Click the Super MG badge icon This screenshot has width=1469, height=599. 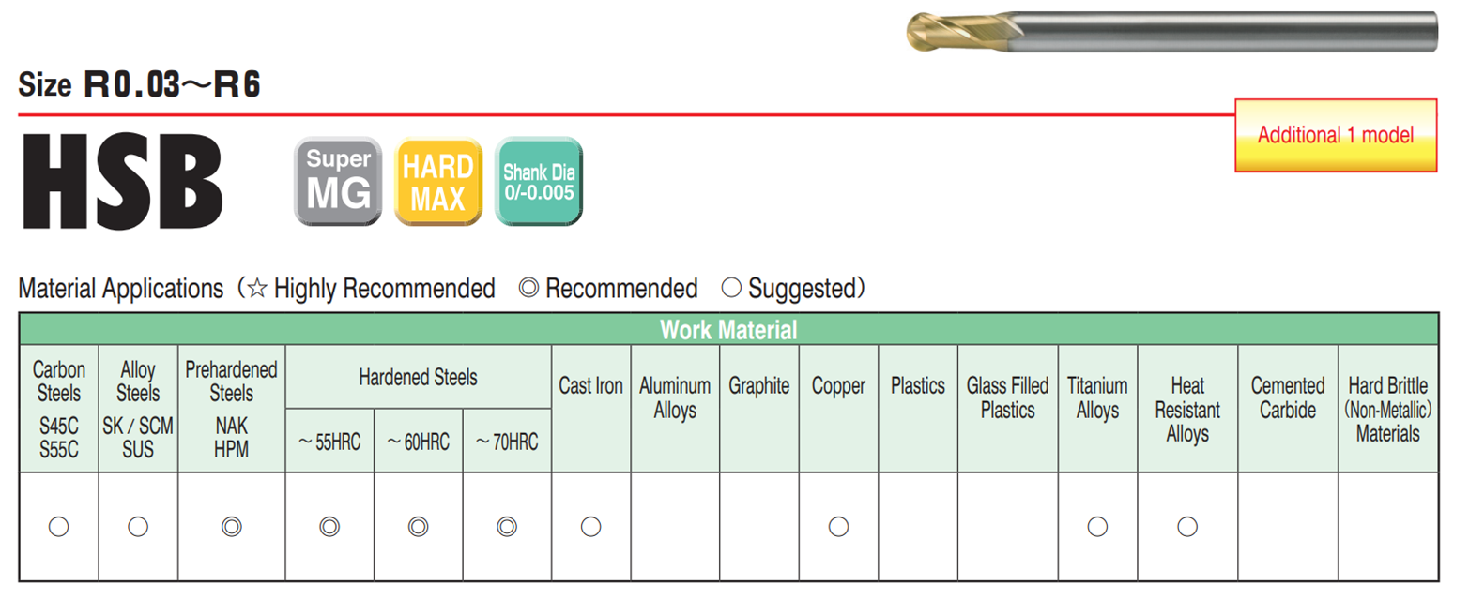(338, 181)
